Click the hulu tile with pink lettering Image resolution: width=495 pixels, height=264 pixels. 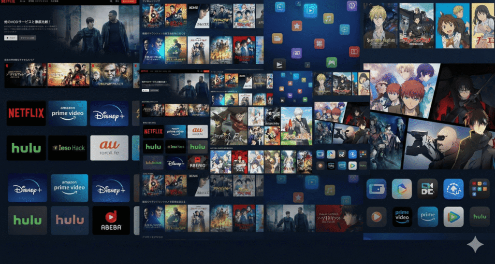pyautogui.click(x=69, y=221)
